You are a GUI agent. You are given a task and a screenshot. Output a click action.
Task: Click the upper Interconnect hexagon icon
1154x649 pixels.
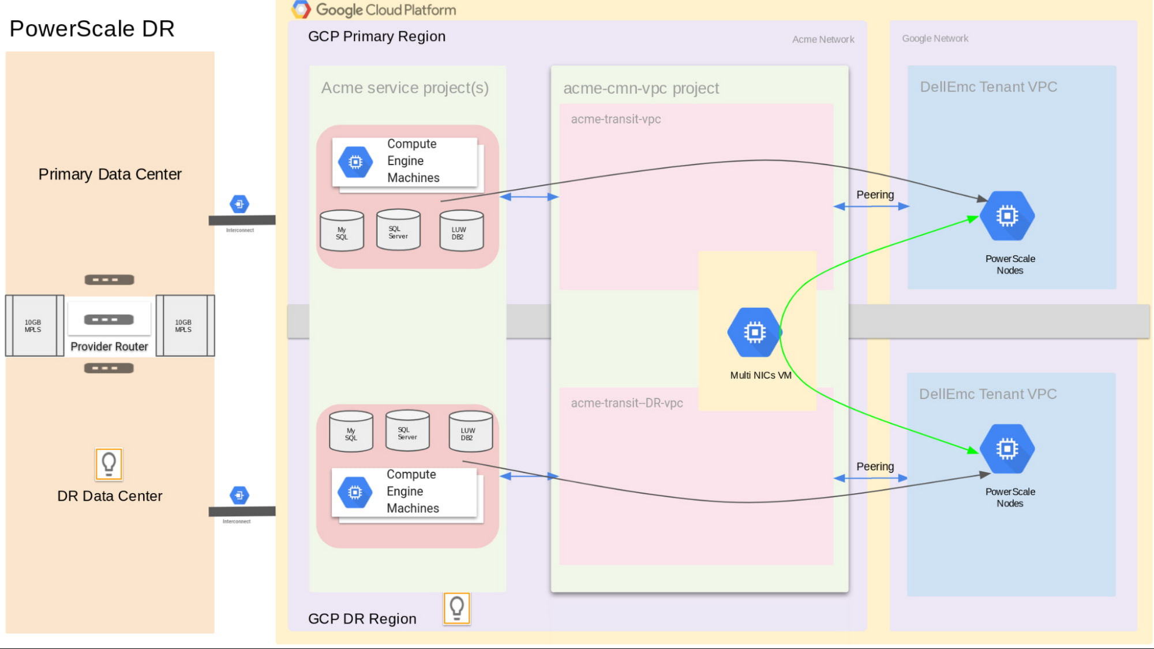239,204
